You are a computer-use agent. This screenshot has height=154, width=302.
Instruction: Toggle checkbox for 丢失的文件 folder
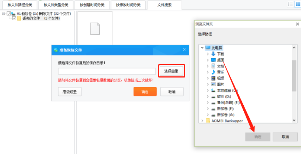[14, 18]
